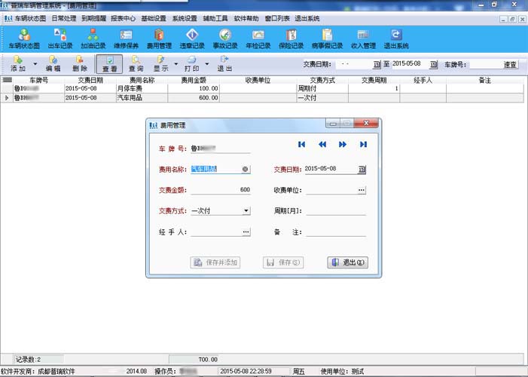The height and width of the screenshot is (377, 528).
Task: Click the 打印 toolbar button
Action: [x=191, y=64]
